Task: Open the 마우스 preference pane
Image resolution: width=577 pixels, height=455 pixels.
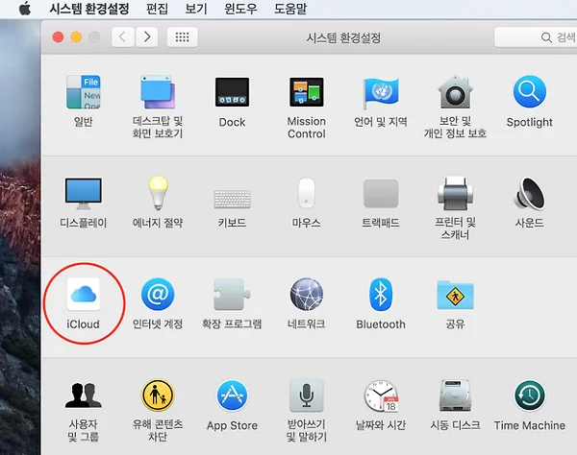Action: coord(306,203)
